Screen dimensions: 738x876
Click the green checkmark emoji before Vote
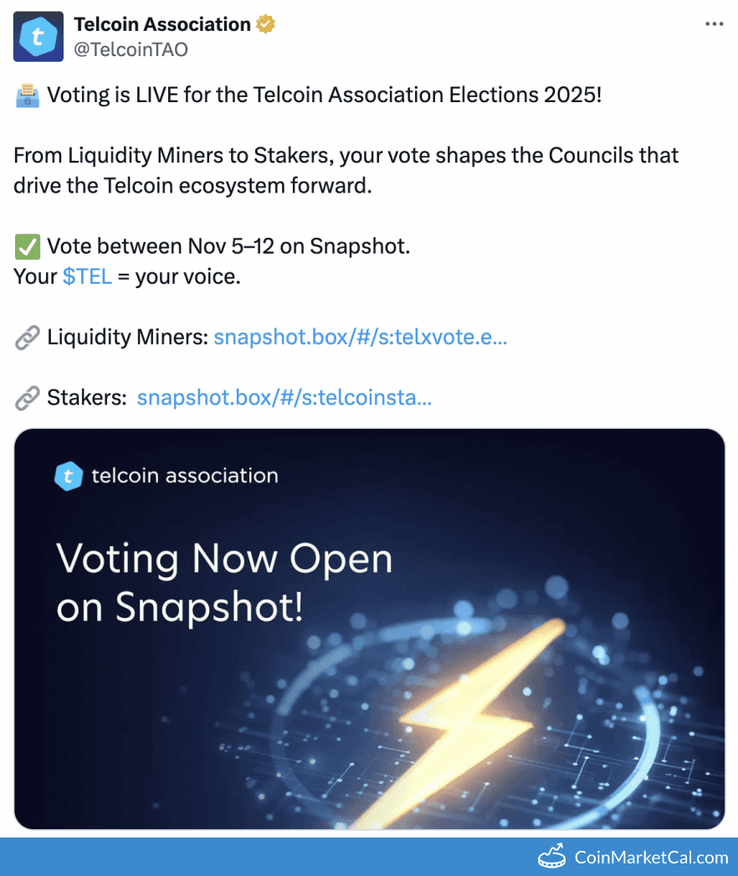coord(26,245)
